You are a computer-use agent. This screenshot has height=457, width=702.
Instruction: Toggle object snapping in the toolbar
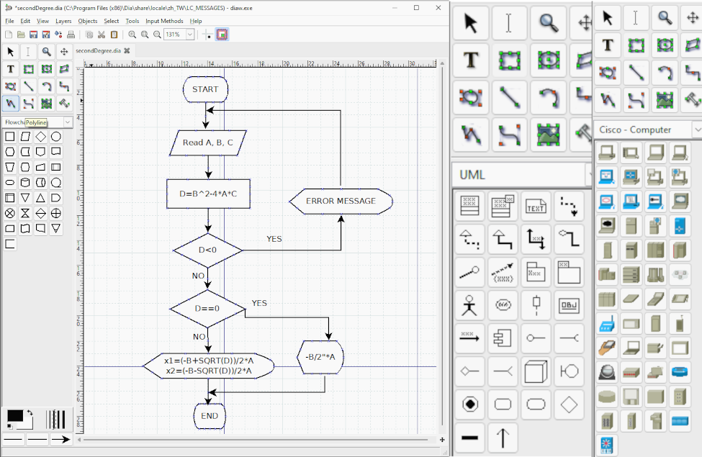(222, 35)
